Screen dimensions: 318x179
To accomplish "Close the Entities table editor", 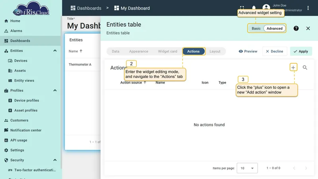I will [308, 28].
